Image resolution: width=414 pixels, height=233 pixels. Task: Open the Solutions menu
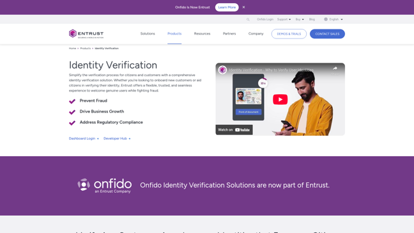(148, 33)
